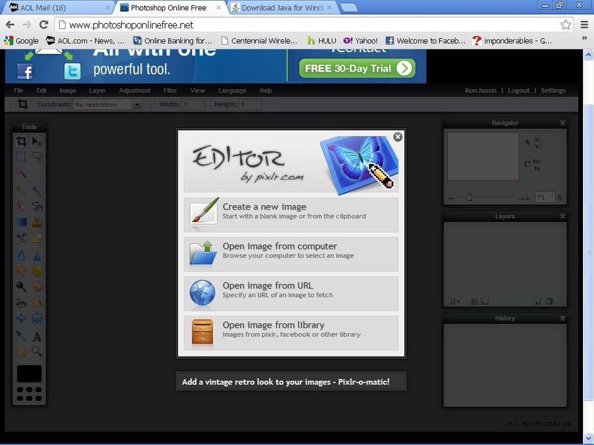Image resolution: width=594 pixels, height=445 pixels.
Task: Click the Delete layer trash icon
Action: point(549,302)
